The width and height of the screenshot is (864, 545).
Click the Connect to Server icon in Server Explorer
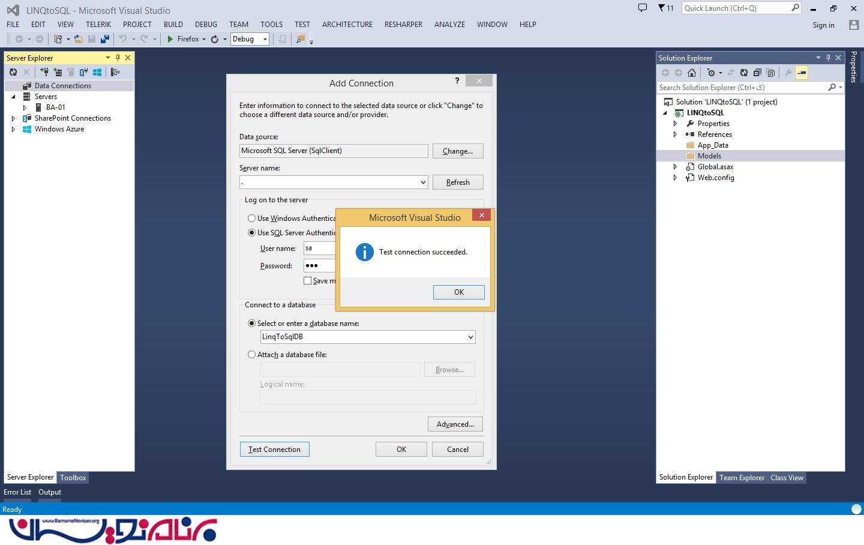[x=58, y=72]
